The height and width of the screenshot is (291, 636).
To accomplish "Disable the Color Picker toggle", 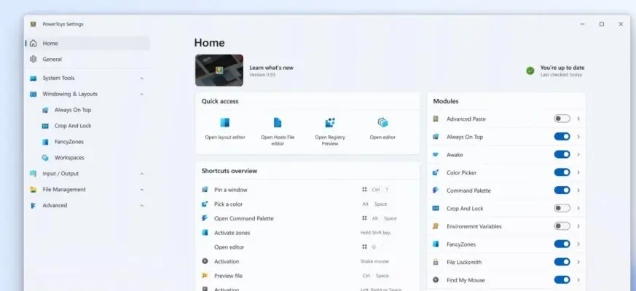I will pos(562,172).
